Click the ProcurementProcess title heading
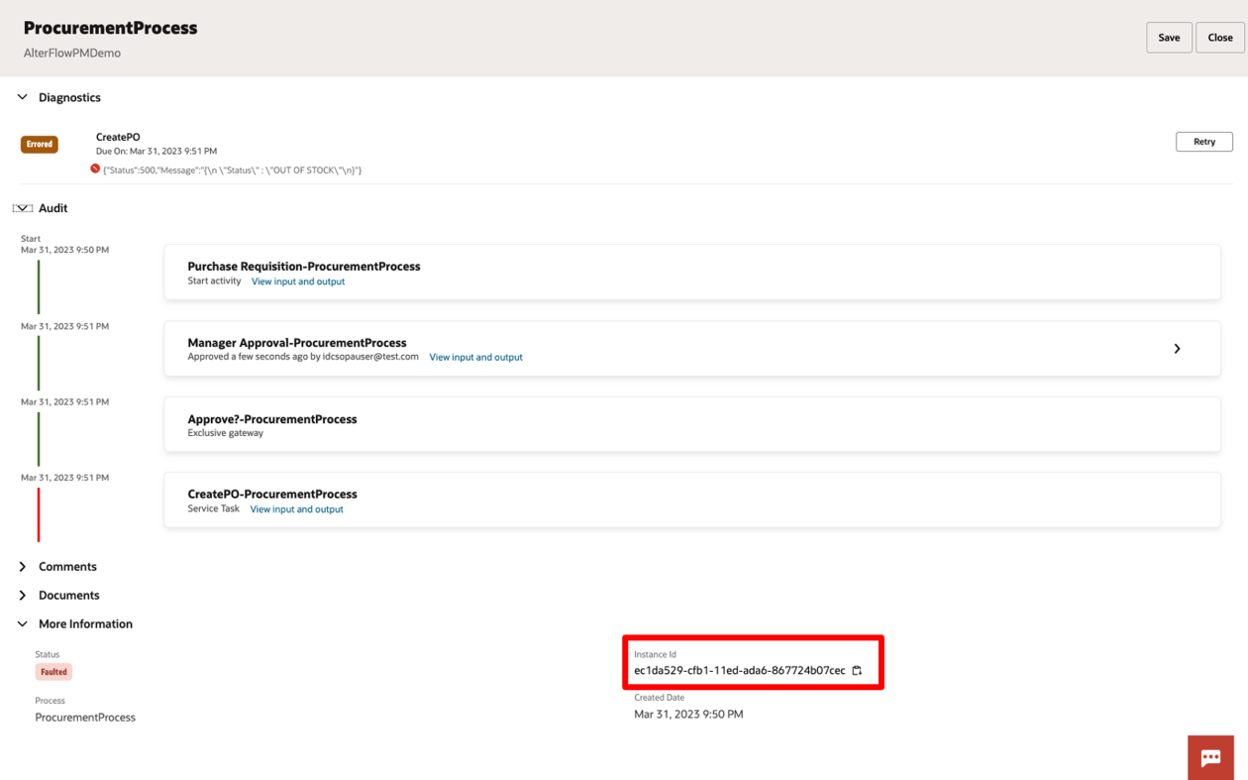 [110, 28]
